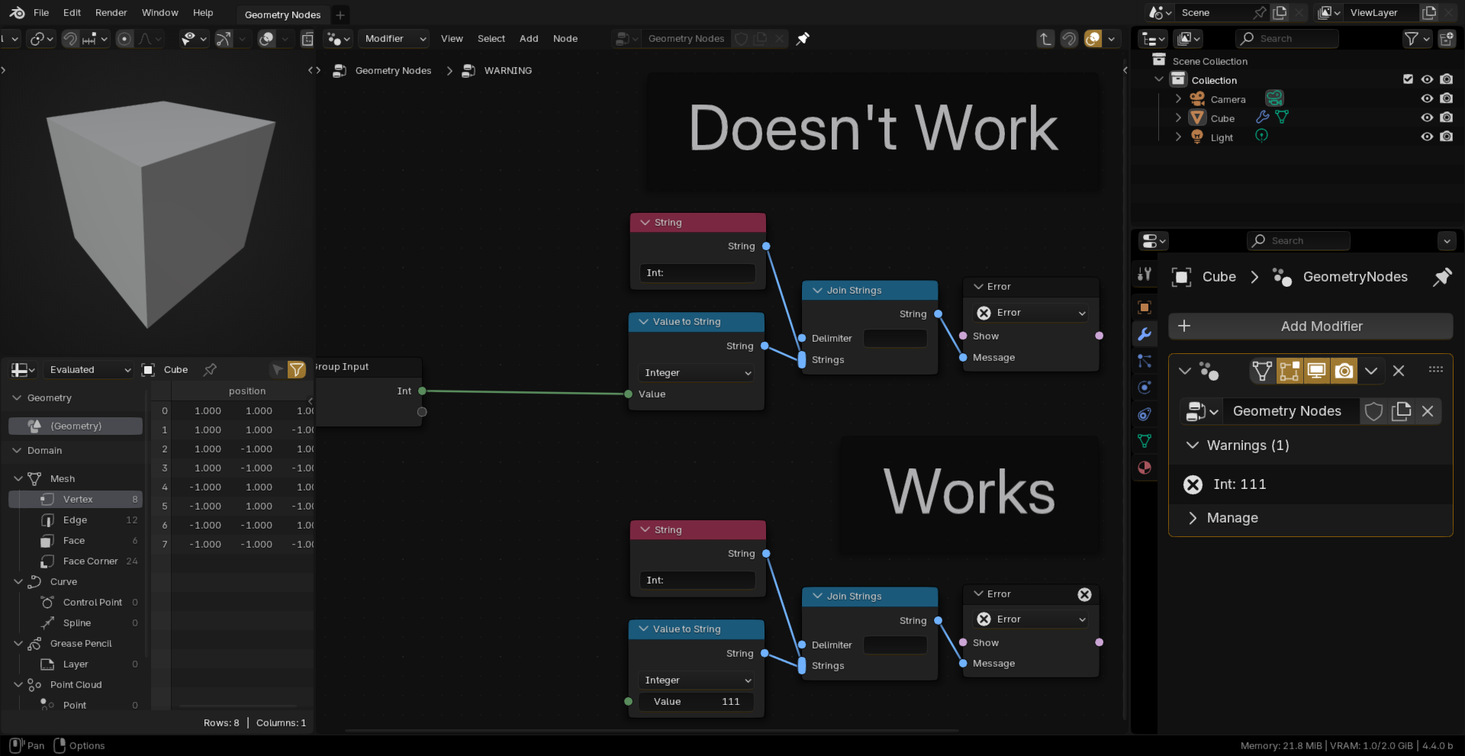The height and width of the screenshot is (756, 1465).
Task: Click the Add Modifier button
Action: (1310, 327)
